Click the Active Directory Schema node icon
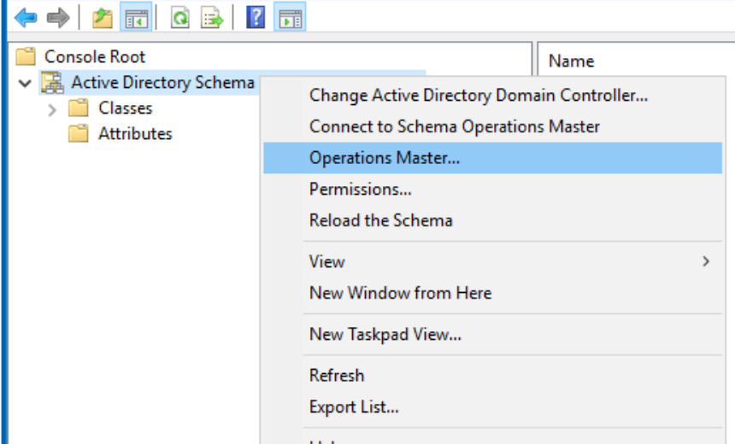735x444 pixels. pyautogui.click(x=52, y=83)
